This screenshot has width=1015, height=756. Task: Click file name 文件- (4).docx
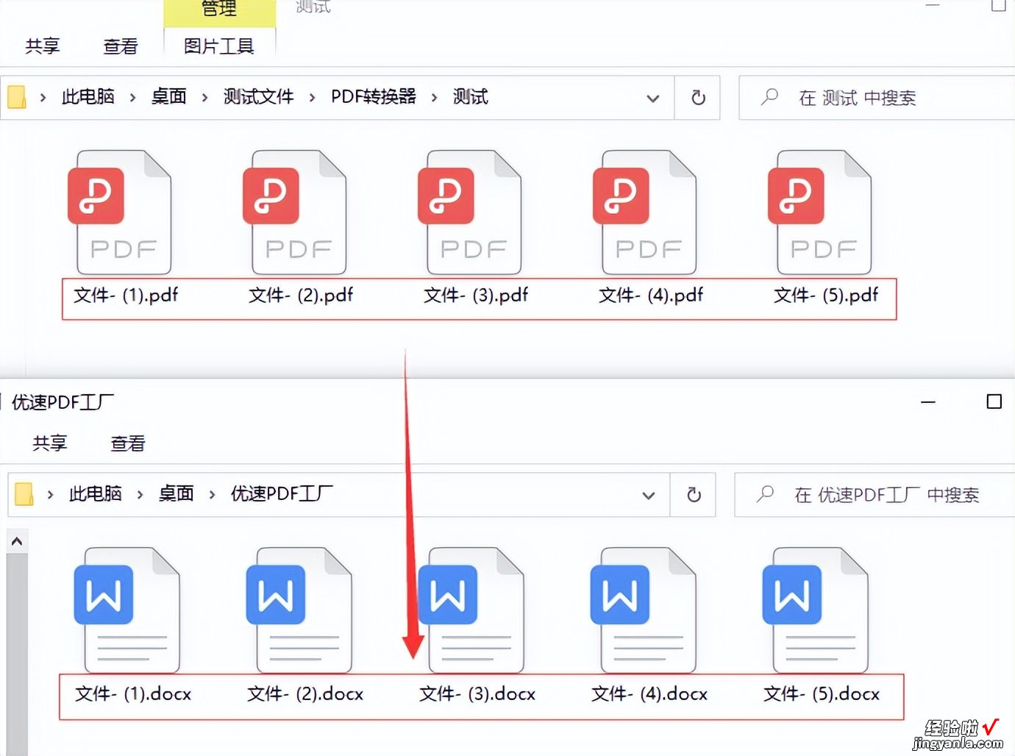coord(649,694)
